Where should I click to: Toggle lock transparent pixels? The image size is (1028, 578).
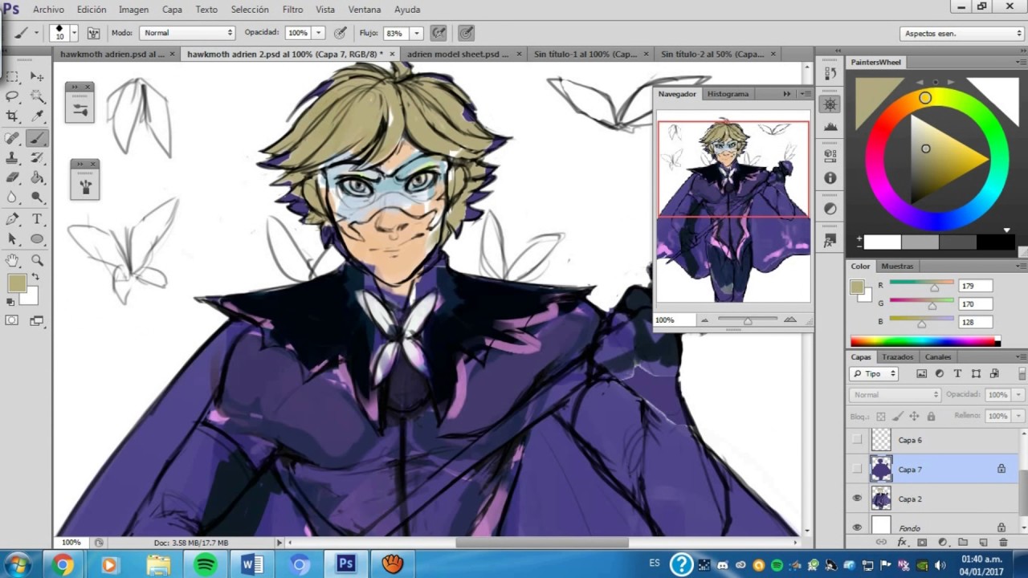coord(881,417)
